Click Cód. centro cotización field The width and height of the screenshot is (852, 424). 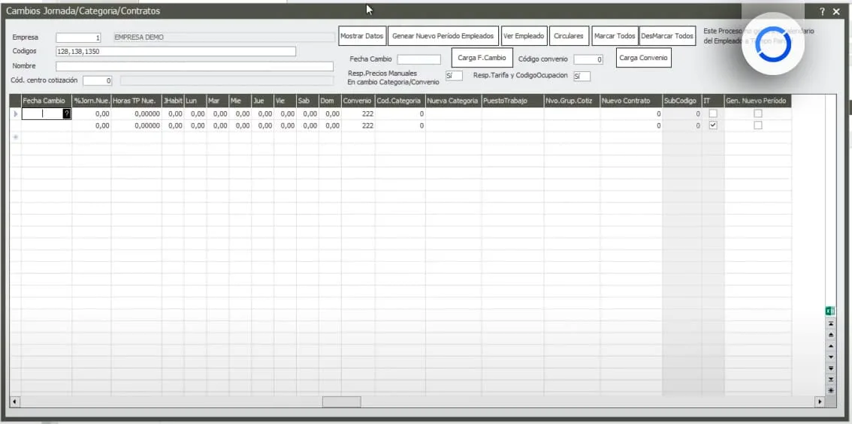98,80
